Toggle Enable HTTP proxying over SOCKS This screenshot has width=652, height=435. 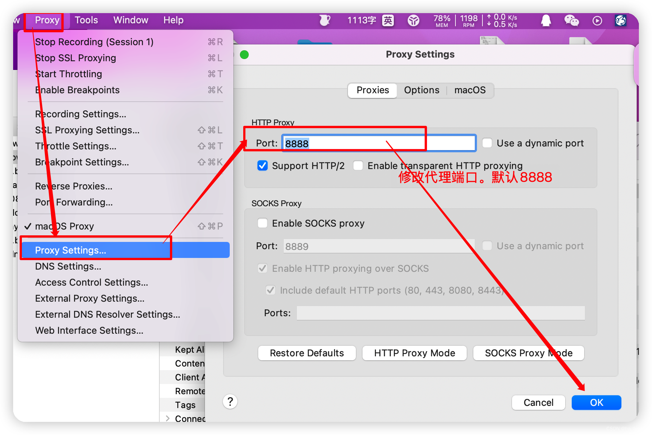point(263,268)
